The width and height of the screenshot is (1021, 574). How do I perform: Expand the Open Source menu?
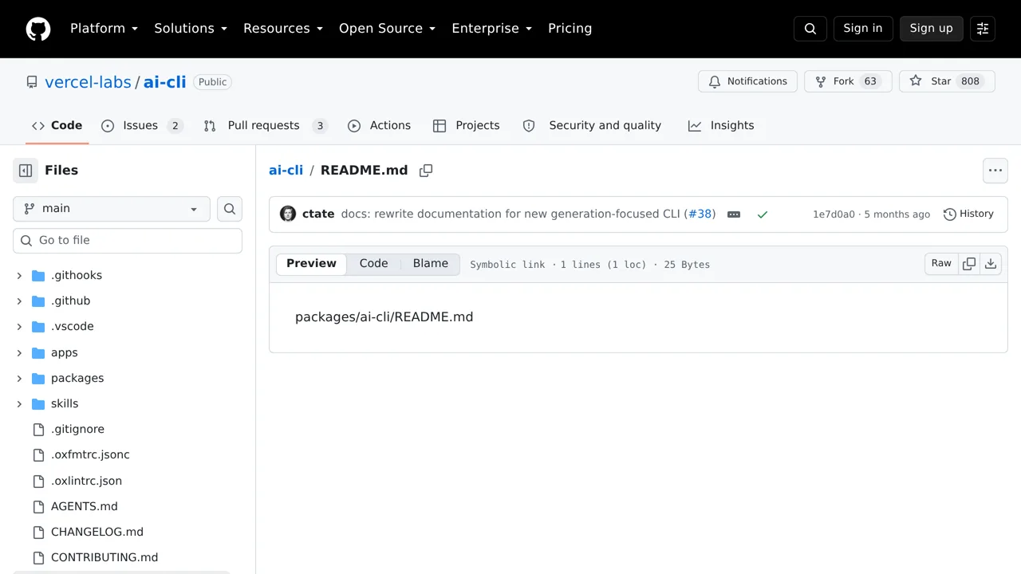coord(387,29)
